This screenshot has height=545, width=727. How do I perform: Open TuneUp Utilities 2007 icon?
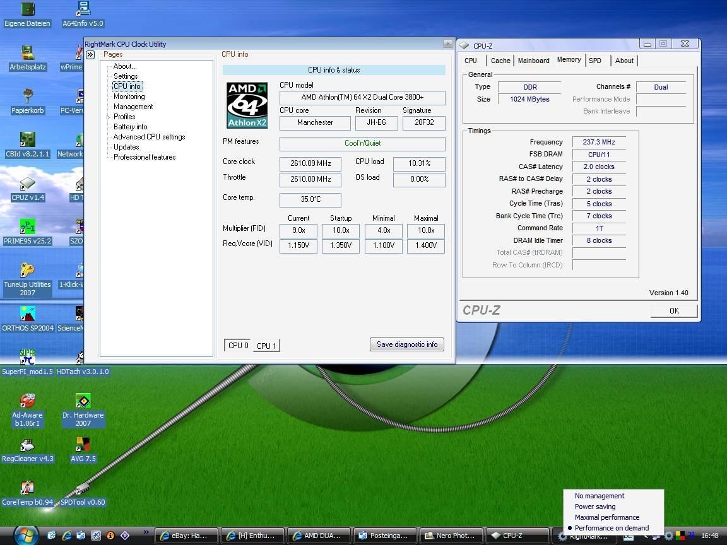tap(27, 280)
